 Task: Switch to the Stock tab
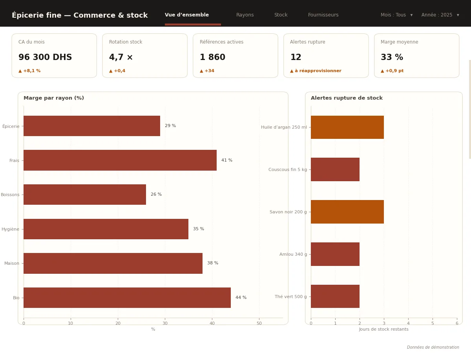281,15
